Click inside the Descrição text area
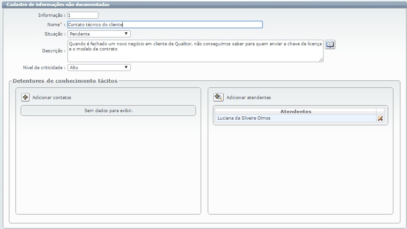This screenshot has height=229, width=407. coord(195,51)
